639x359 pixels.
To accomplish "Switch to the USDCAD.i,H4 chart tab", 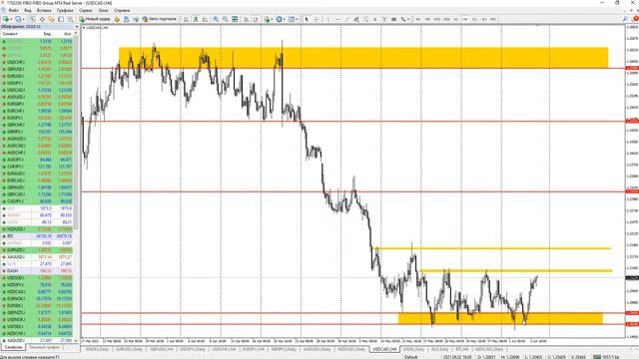I will tap(384, 349).
